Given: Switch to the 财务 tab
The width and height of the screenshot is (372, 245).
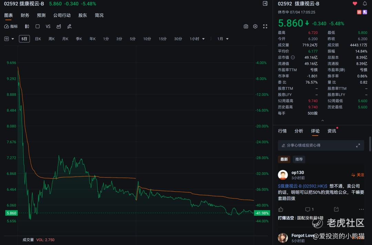Looking at the screenshot, I should click(x=25, y=15).
